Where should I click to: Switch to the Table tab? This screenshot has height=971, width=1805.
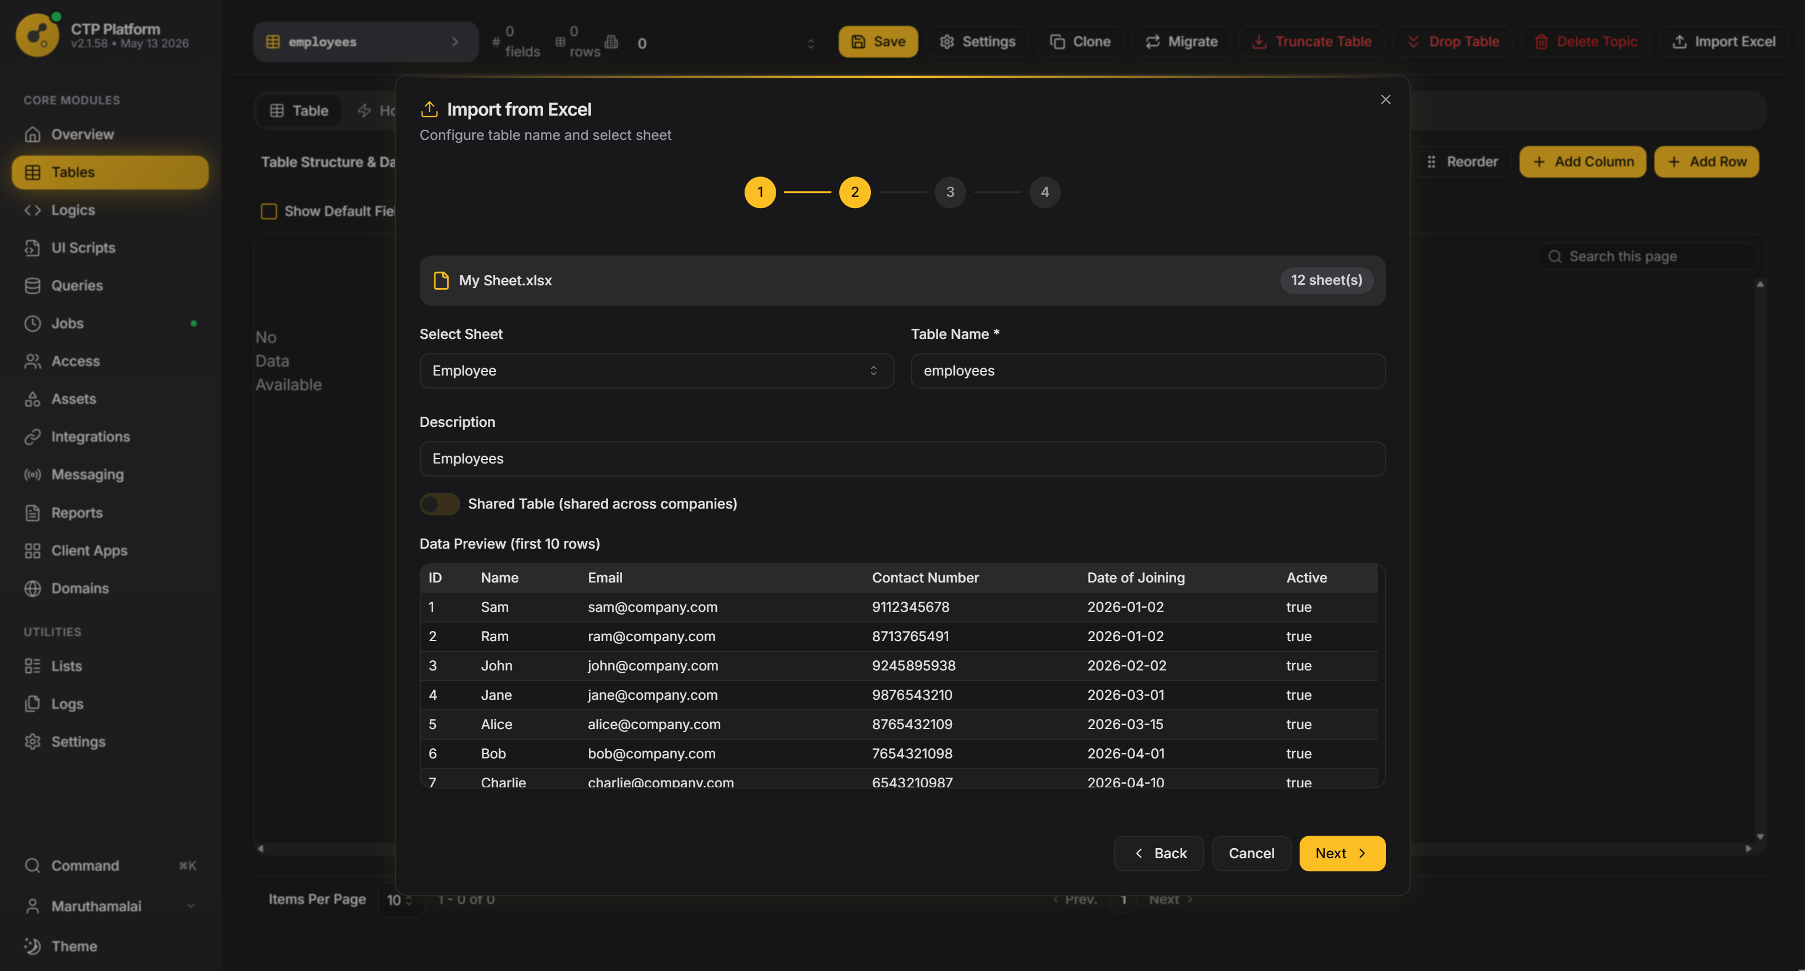[x=299, y=110]
